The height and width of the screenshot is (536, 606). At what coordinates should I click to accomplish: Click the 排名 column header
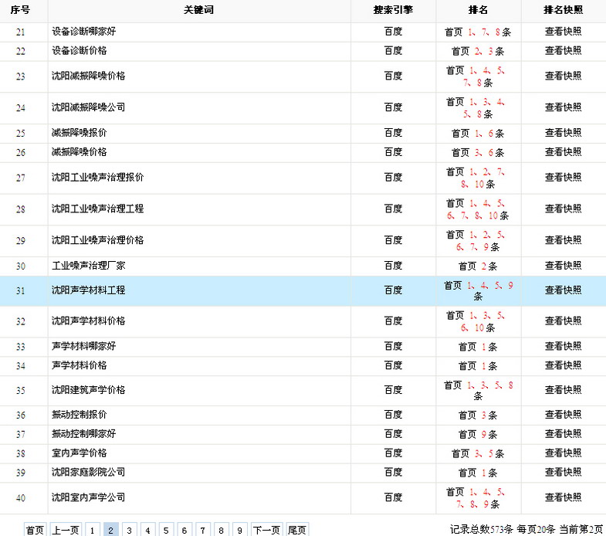pyautogui.click(x=478, y=10)
